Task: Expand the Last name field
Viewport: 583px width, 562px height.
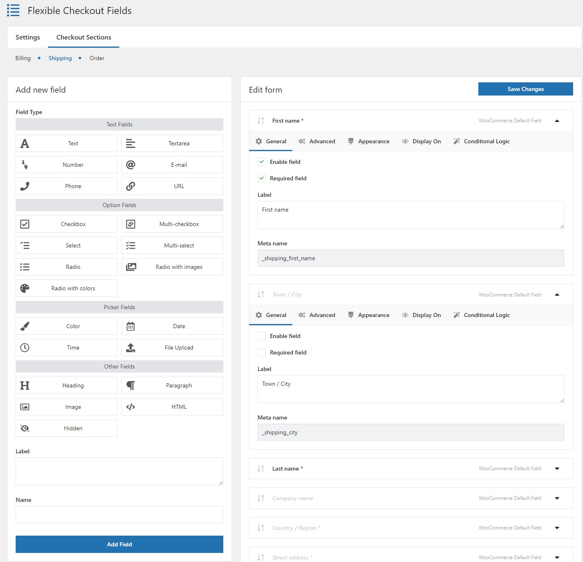Action: coord(557,469)
